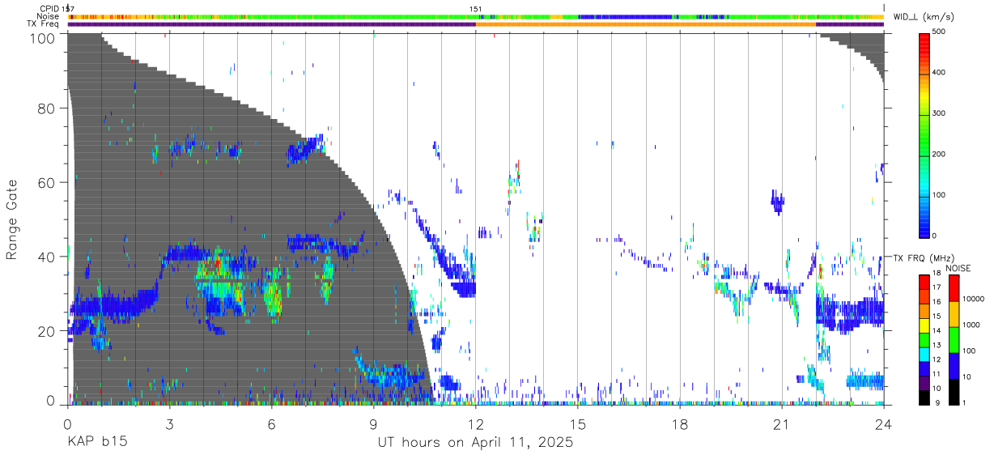Click range gate tick label 60

point(46,182)
